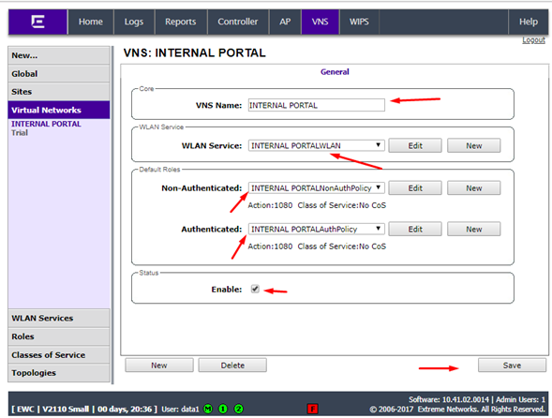Uncheck the Enable status checkbox
Image resolution: width=552 pixels, height=418 pixels.
pos(255,289)
